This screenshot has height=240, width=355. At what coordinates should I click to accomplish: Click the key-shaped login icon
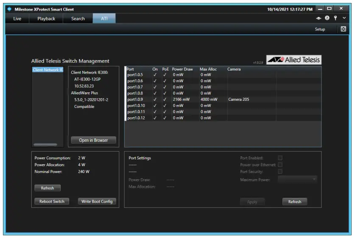335,18
